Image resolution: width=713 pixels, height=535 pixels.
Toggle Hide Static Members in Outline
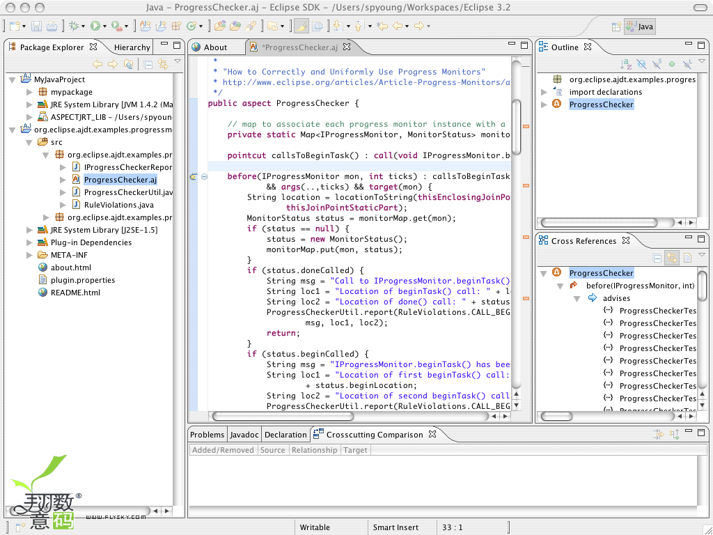click(657, 65)
